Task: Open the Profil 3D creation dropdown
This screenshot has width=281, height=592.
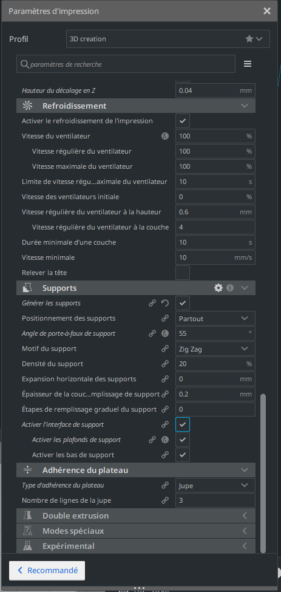Action: coord(168,39)
